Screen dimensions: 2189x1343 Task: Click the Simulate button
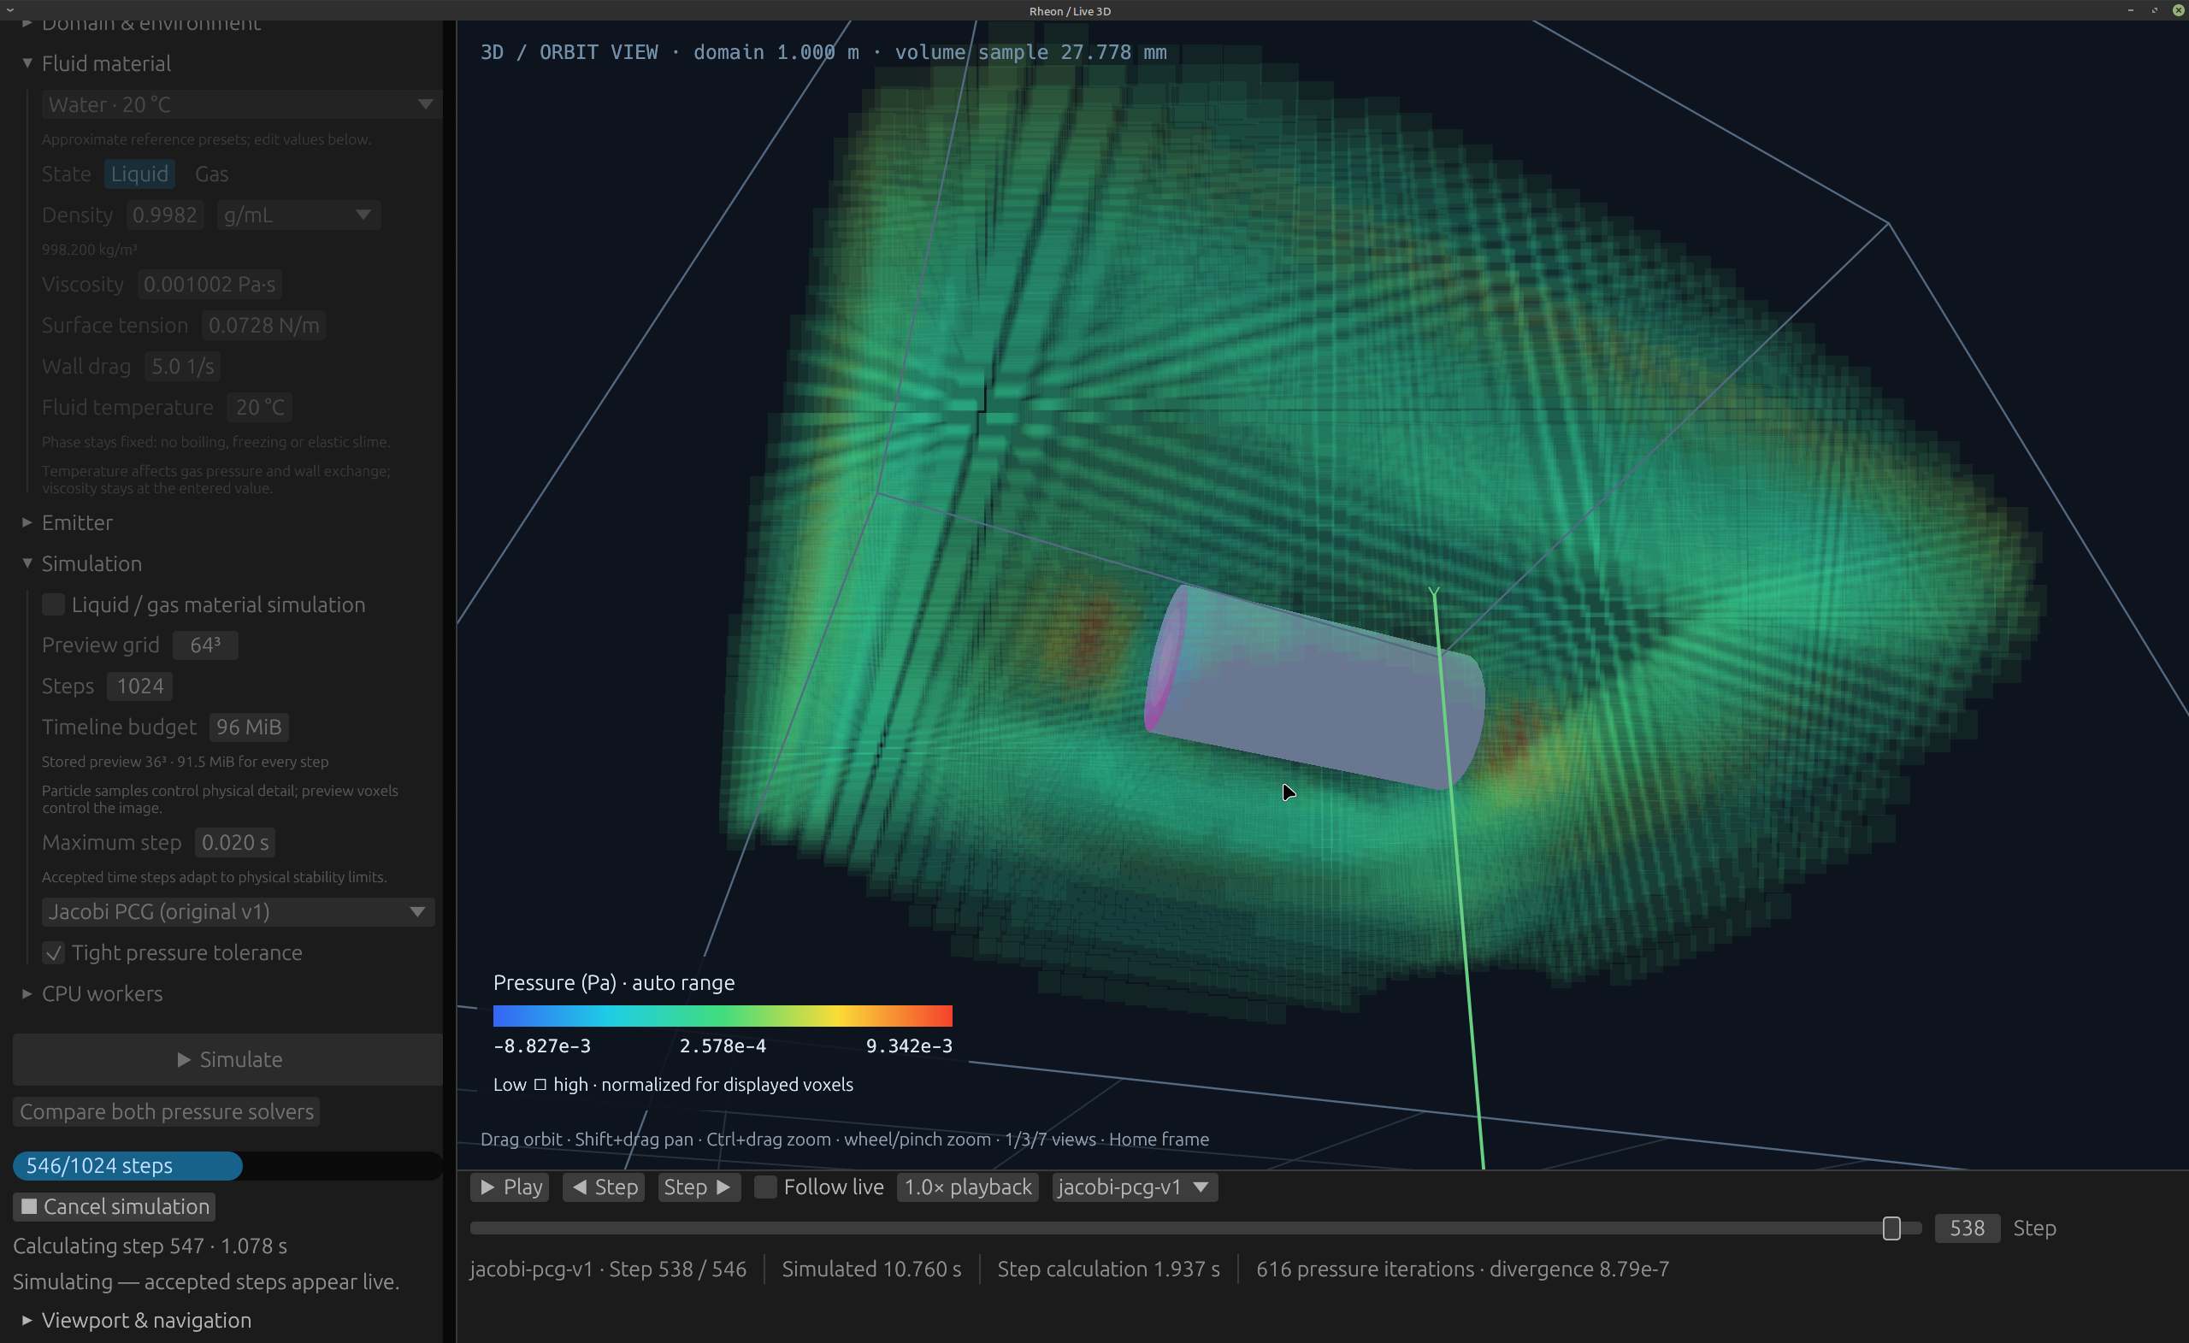click(227, 1059)
